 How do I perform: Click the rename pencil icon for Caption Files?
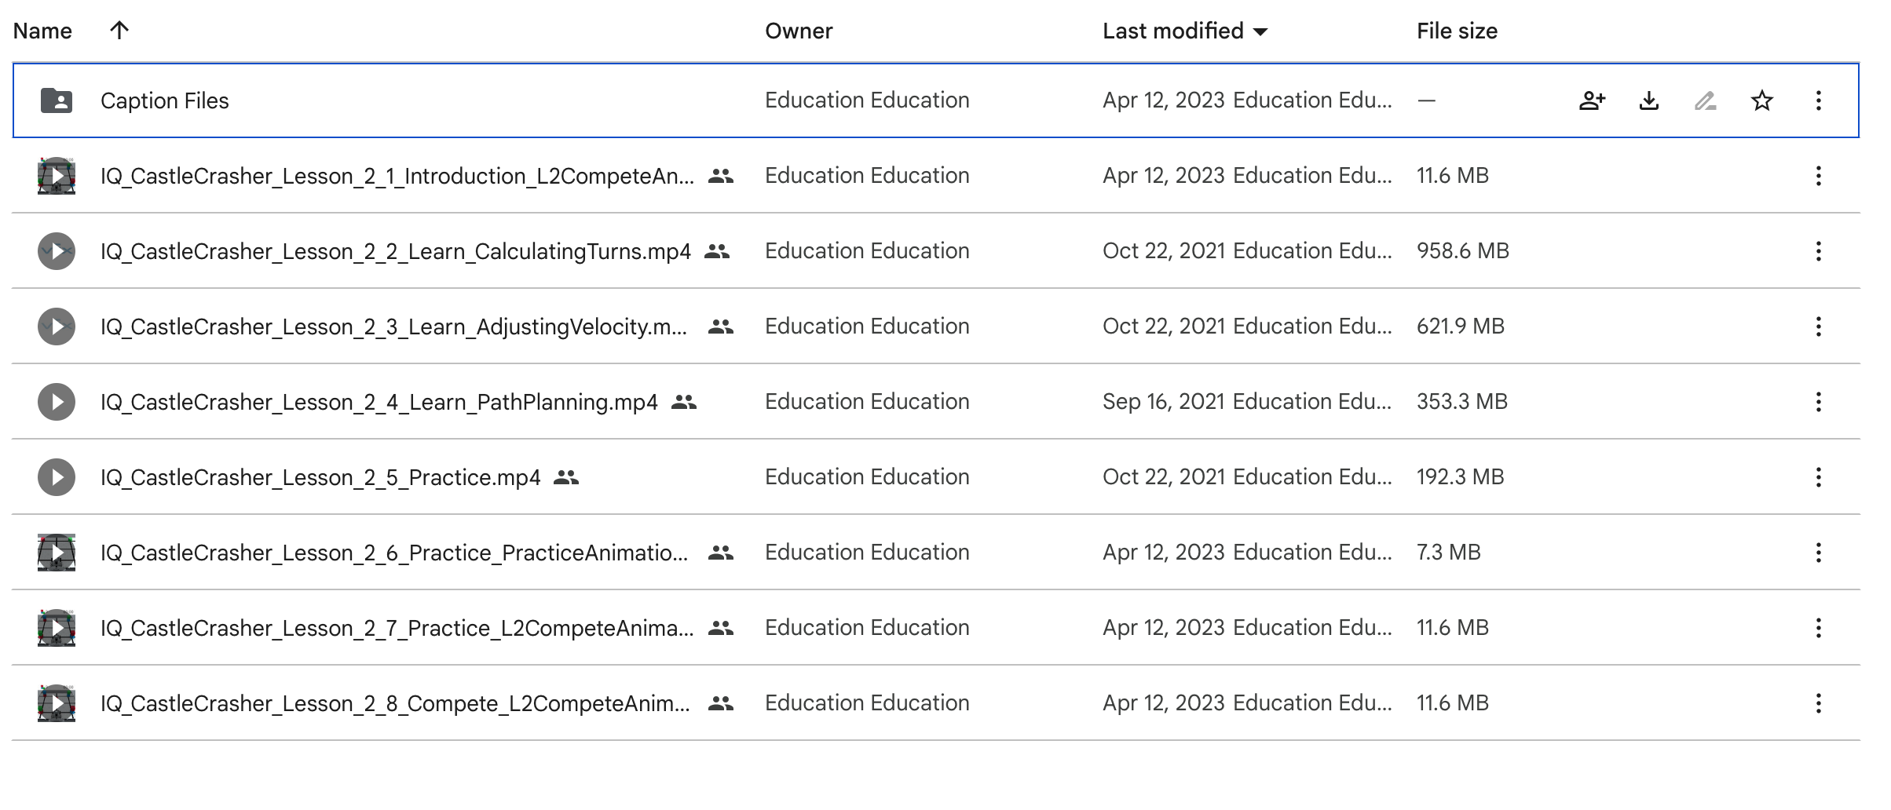(x=1705, y=100)
